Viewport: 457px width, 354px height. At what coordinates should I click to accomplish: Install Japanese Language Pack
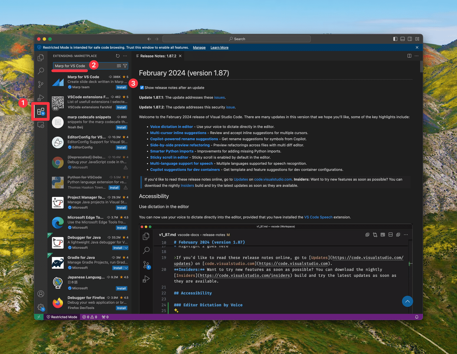tap(121, 288)
